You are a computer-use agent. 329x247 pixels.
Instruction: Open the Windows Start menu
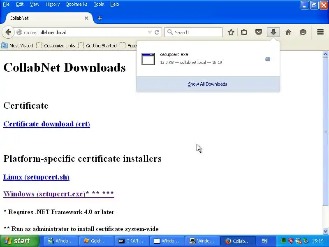[20, 241]
